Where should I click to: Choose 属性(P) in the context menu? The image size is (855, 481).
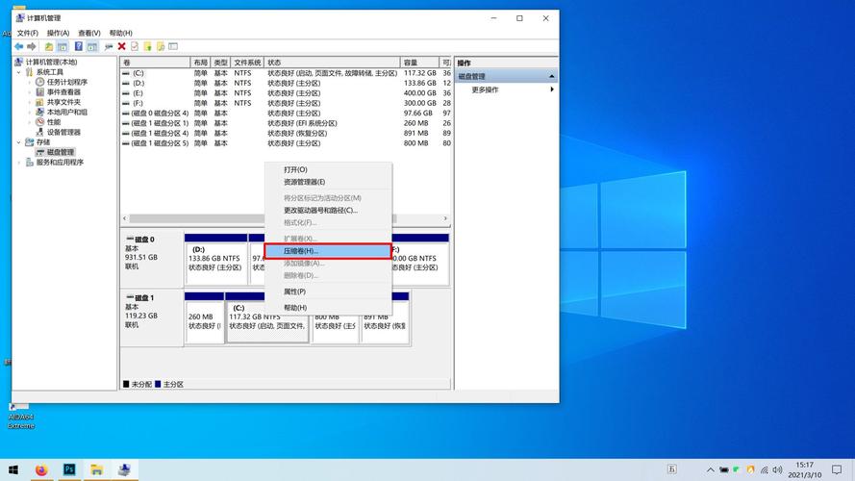294,291
